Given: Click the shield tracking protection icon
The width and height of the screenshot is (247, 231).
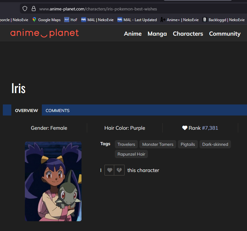Looking at the screenshot, I should [x=25, y=9].
